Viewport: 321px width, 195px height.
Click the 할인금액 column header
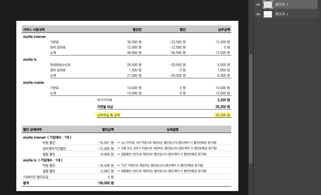[108, 130]
